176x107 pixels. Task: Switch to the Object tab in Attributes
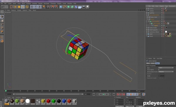tap(157, 63)
